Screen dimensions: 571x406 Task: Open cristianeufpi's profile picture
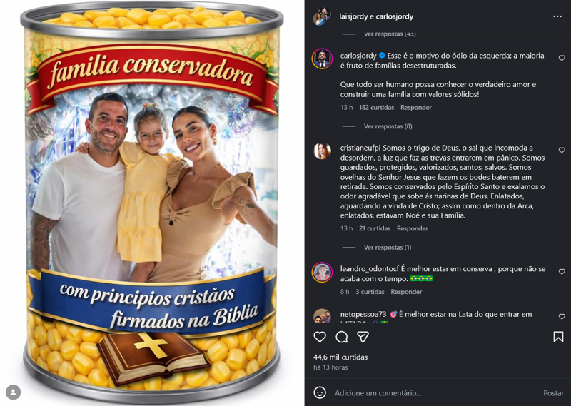pyautogui.click(x=322, y=151)
